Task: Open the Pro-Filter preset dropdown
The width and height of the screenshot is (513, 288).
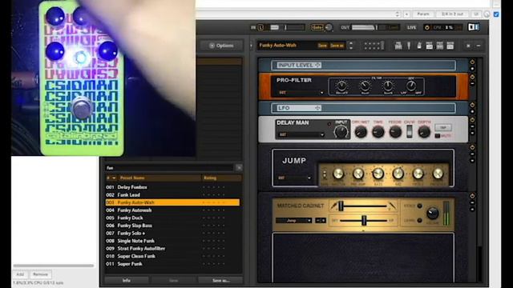Action: click(x=301, y=93)
